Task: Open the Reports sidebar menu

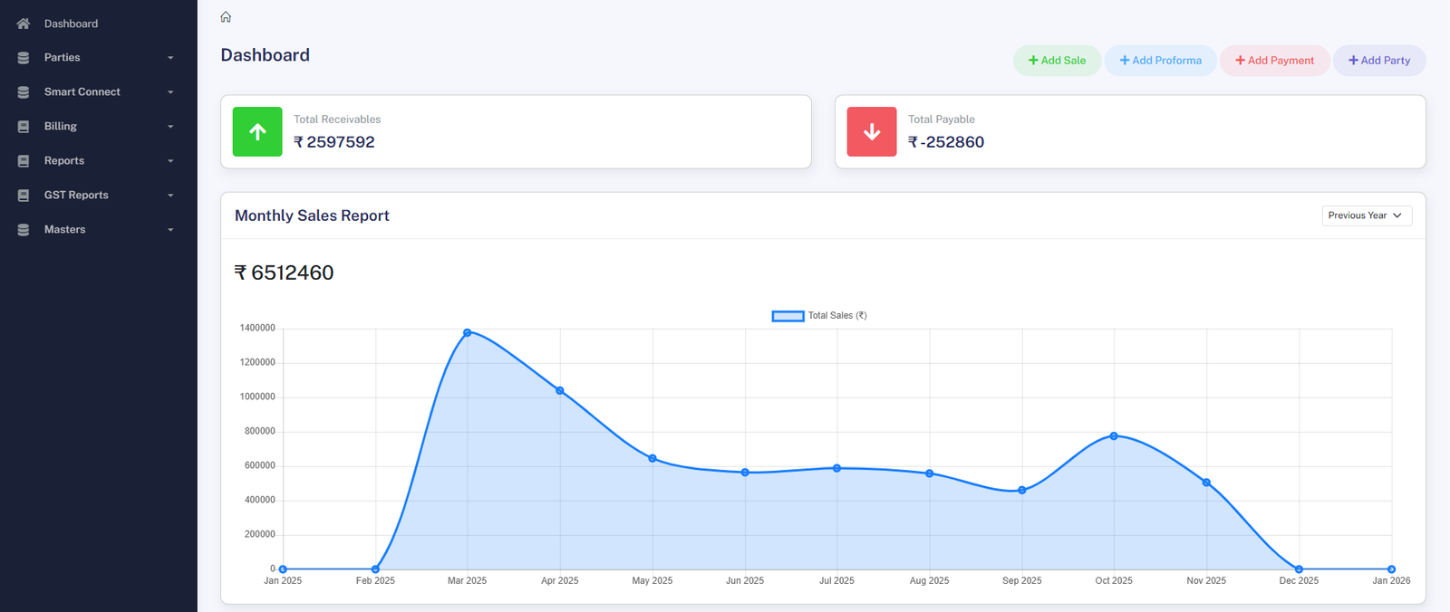Action: (98, 161)
